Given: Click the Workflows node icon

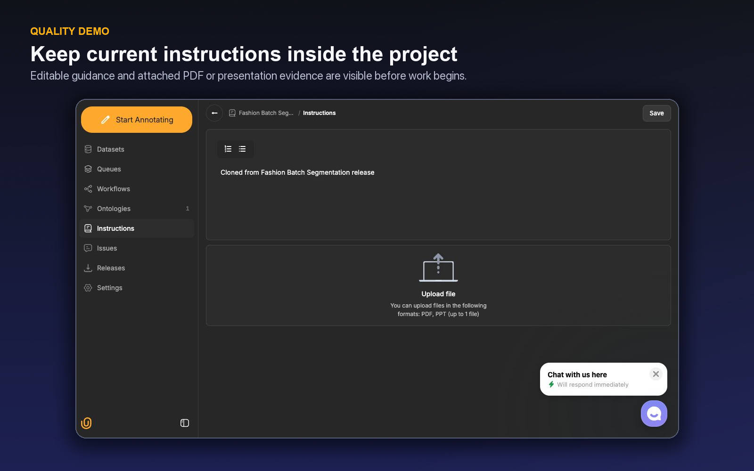Looking at the screenshot, I should [x=88, y=189].
